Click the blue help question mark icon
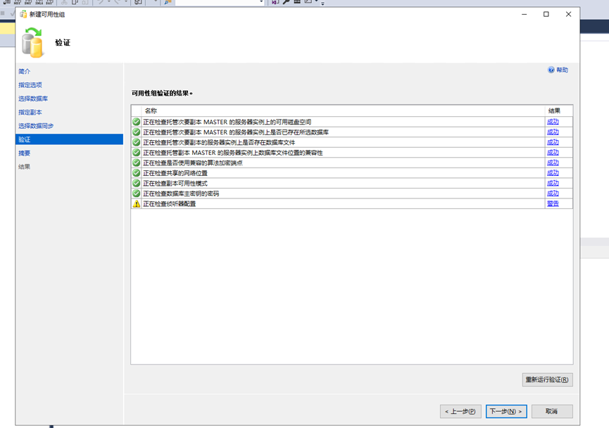The image size is (609, 428). tap(551, 70)
